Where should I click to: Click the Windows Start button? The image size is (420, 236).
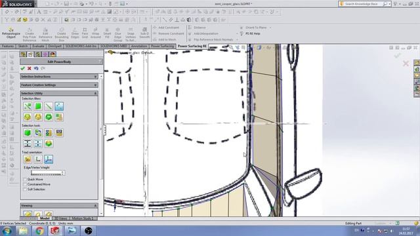click(7, 231)
